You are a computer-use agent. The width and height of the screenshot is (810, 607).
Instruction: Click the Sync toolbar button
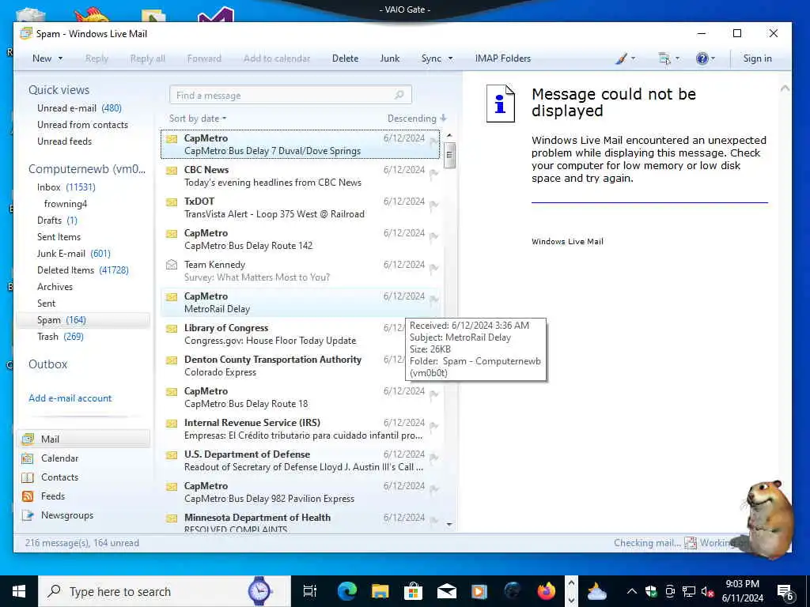(431, 58)
